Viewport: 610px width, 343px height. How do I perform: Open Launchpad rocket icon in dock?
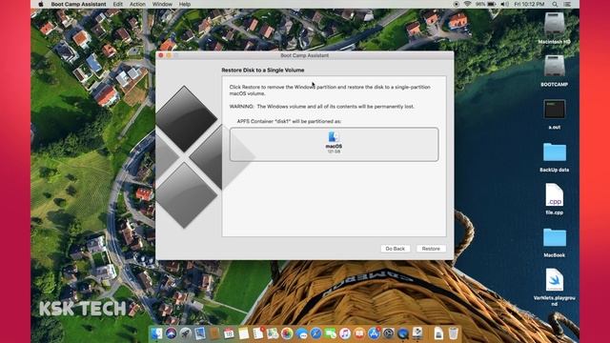[x=185, y=333]
